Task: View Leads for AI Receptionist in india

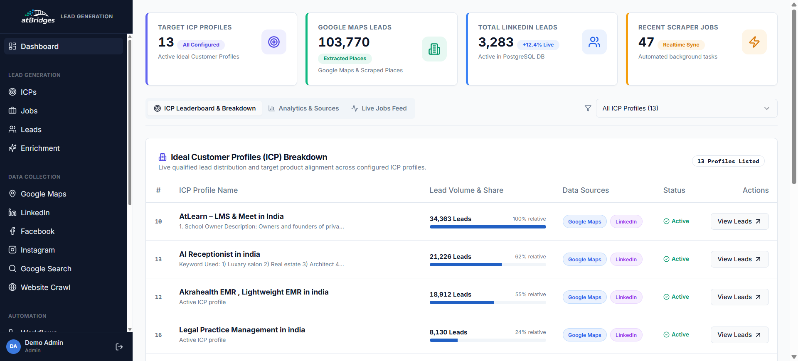Action: [x=740, y=259]
